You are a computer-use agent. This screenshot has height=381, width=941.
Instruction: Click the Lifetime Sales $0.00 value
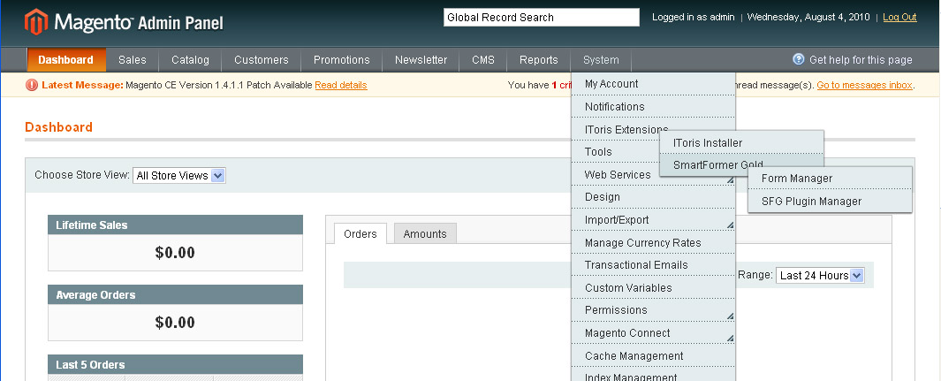[175, 253]
